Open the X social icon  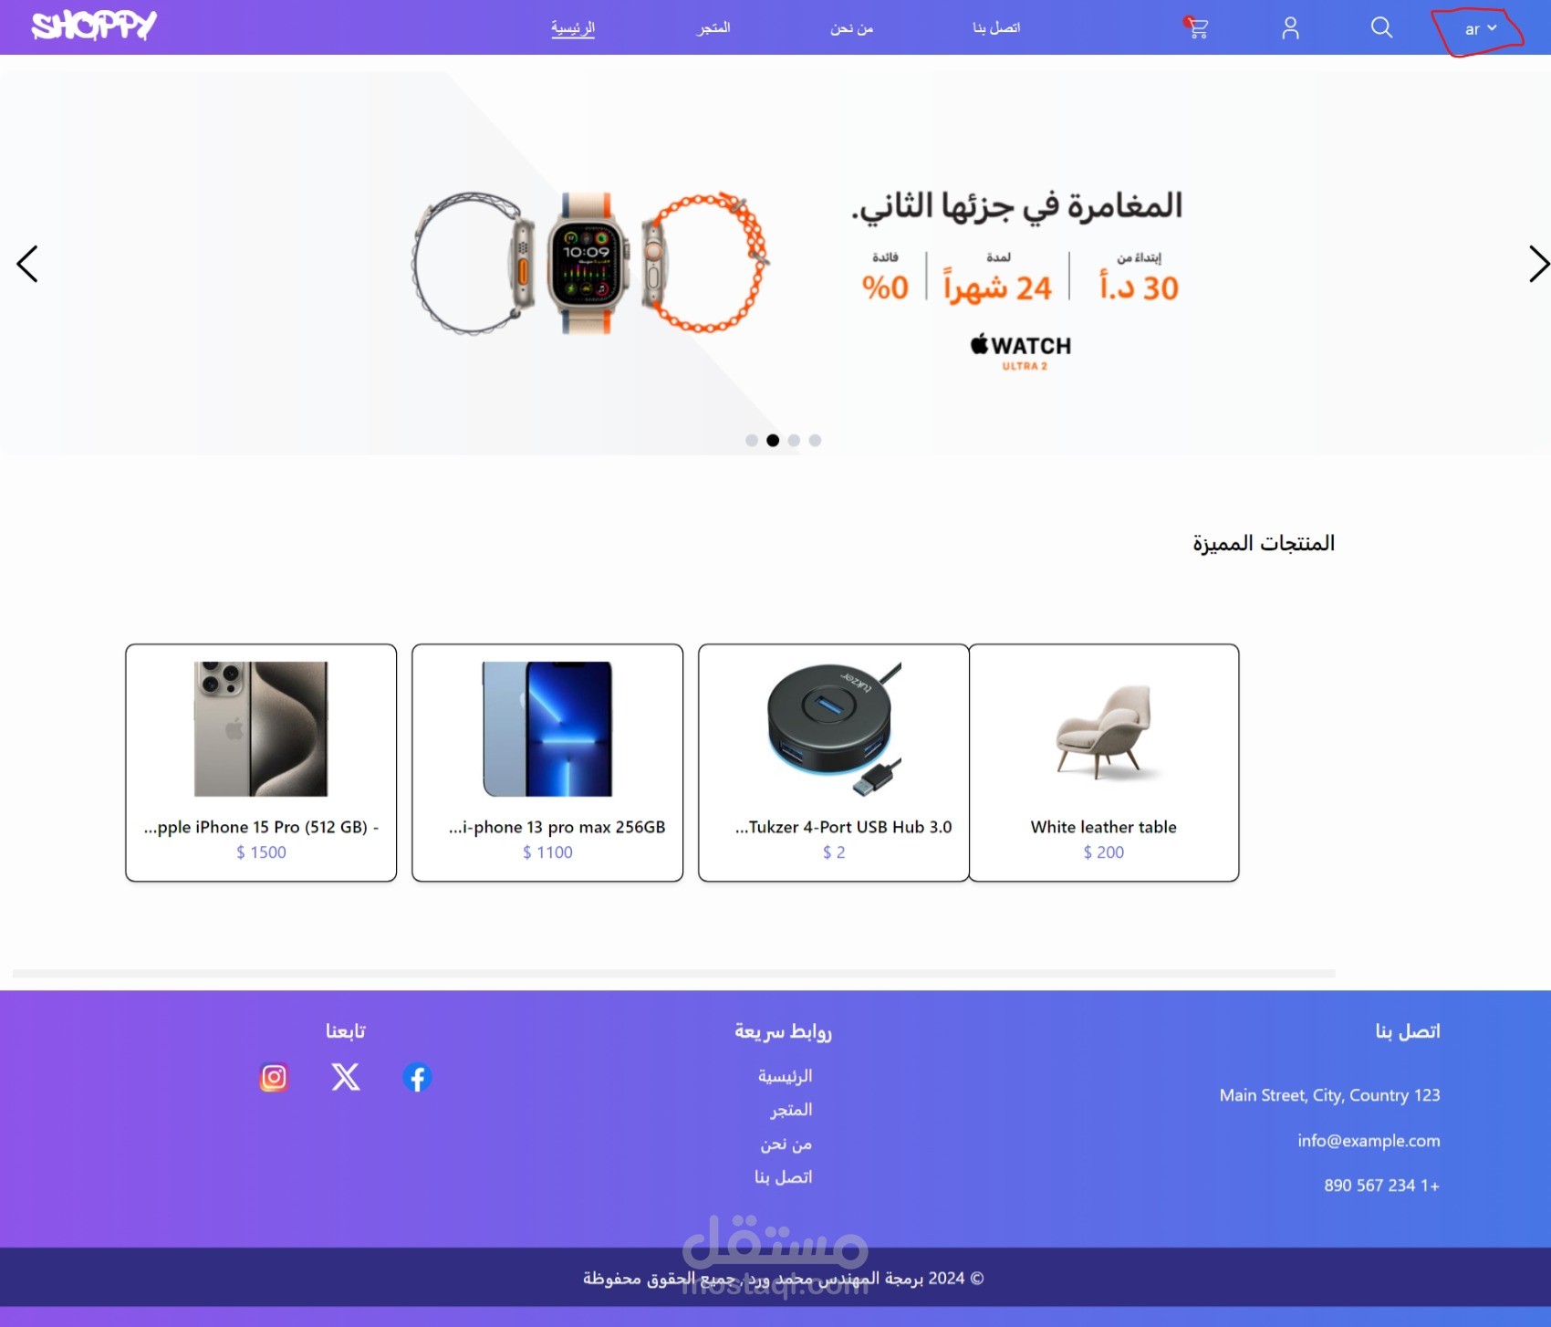(346, 1077)
